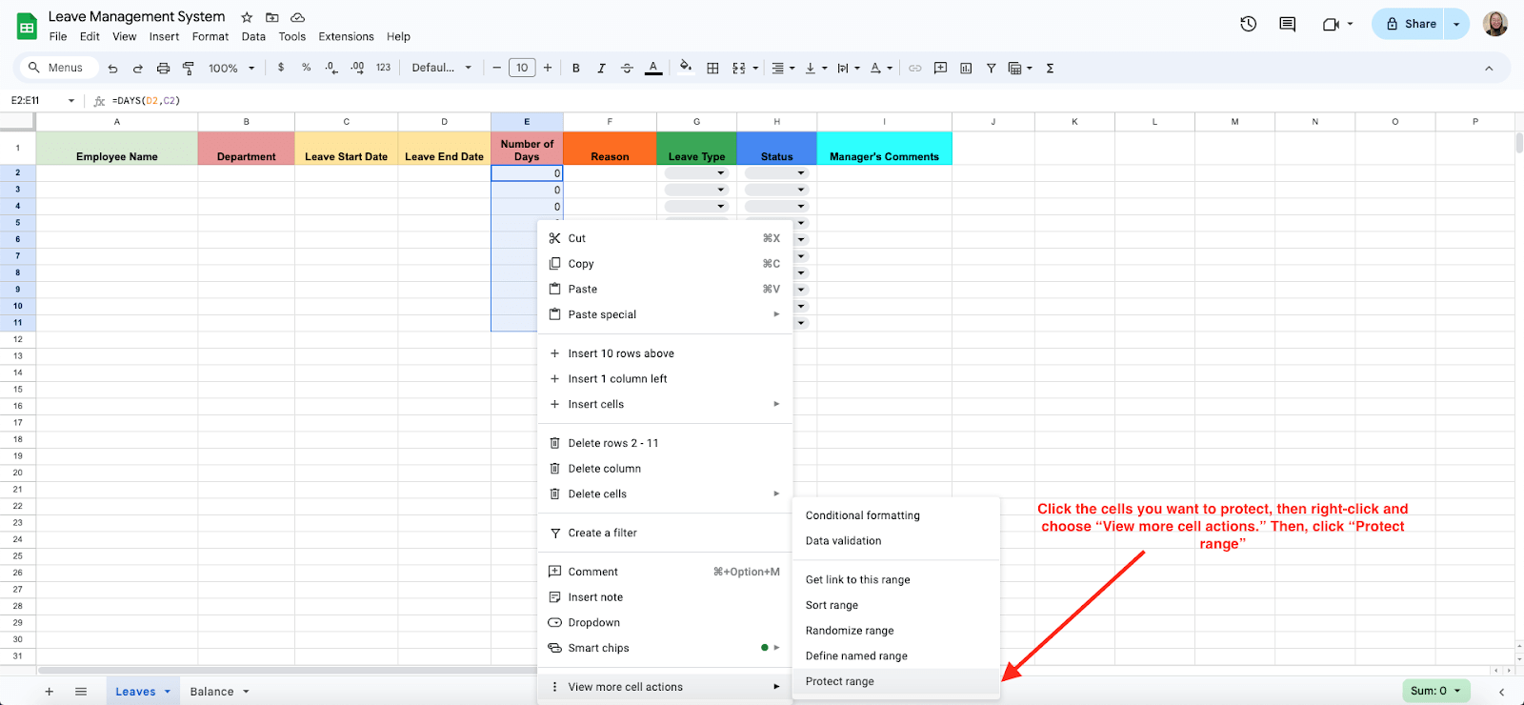Open the text color picker

[653, 68]
